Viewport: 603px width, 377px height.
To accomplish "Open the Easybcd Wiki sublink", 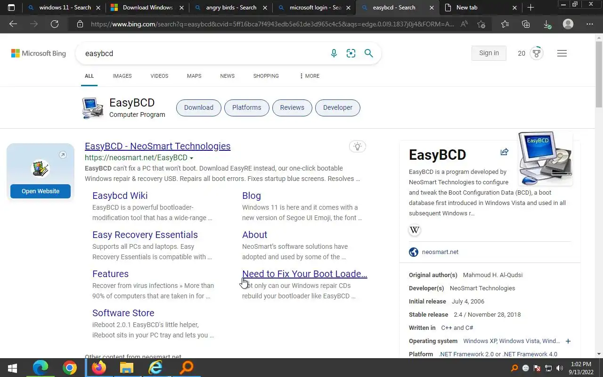I will (120, 196).
